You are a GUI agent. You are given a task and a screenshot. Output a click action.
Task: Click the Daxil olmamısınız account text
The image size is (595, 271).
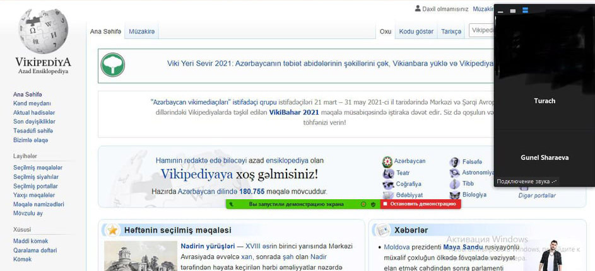[445, 9]
